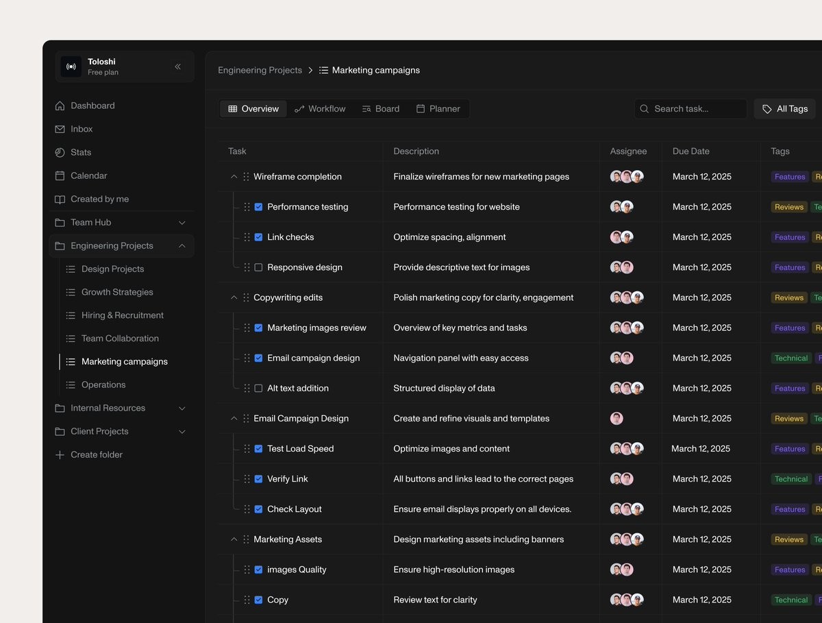Click the description "Review text for clarity"

point(435,600)
